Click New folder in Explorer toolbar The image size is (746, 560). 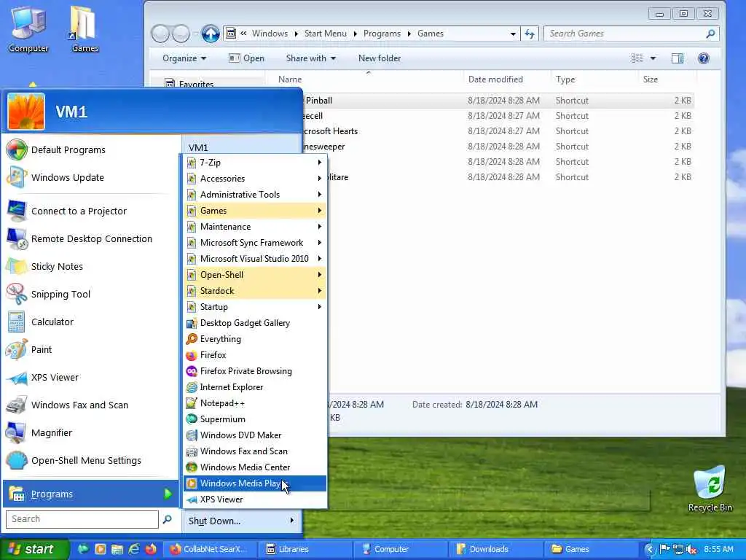[379, 58]
